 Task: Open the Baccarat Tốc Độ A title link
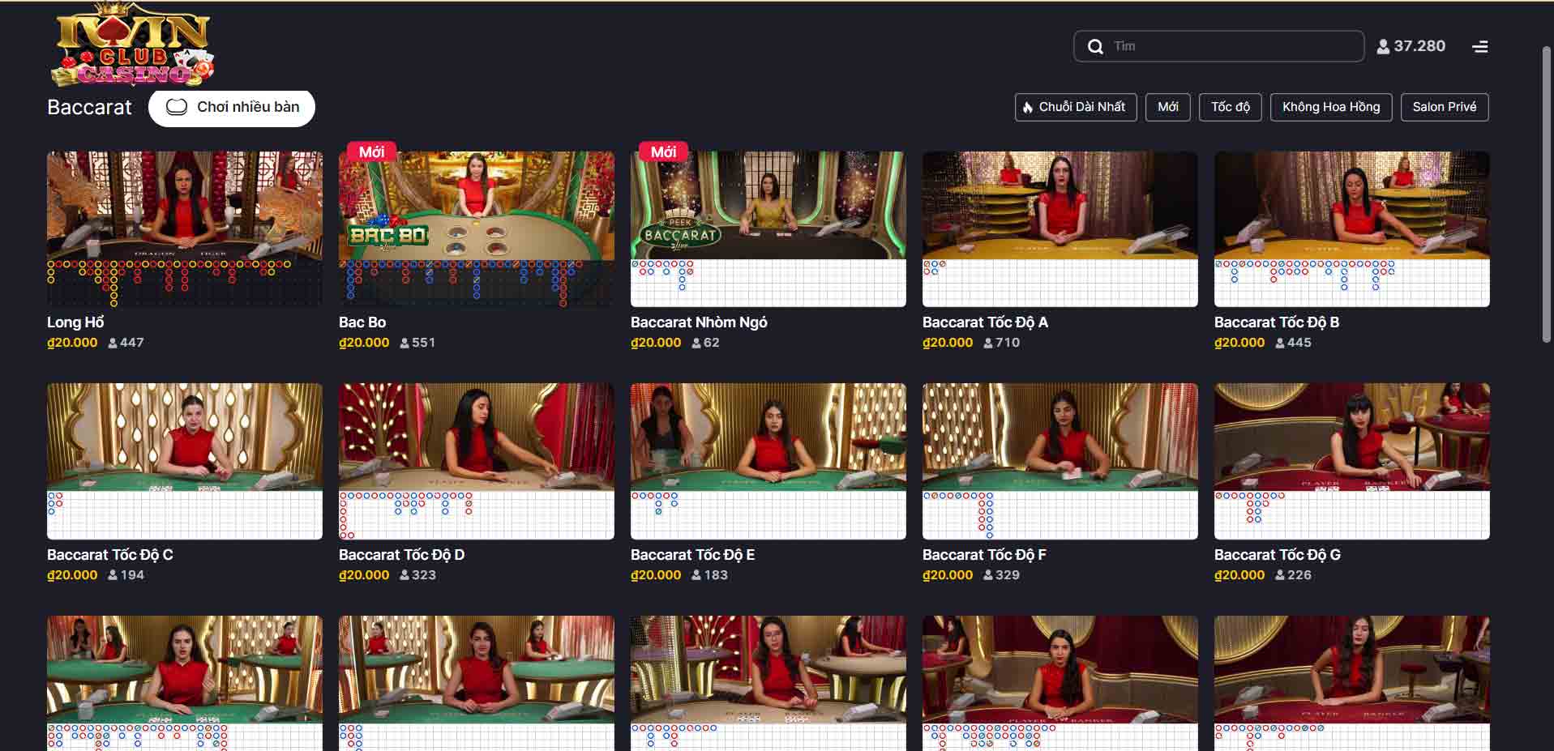(985, 322)
